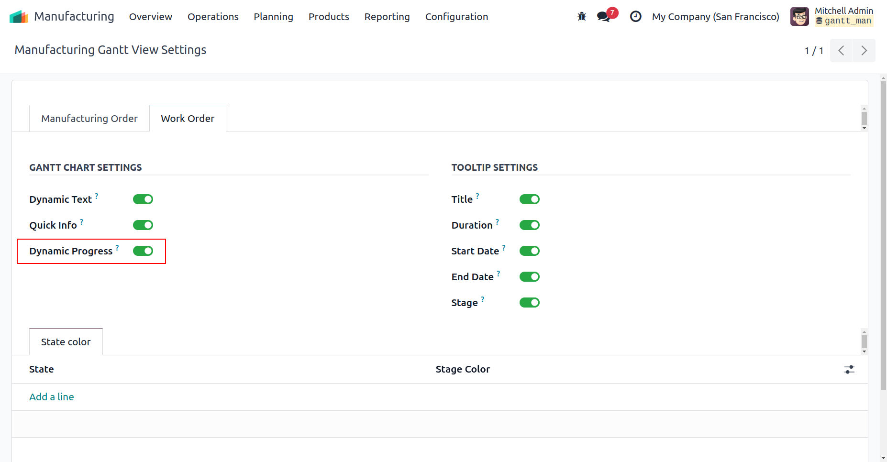Open the company switcher My Company (San Francisco)
887x462 pixels.
pos(715,17)
